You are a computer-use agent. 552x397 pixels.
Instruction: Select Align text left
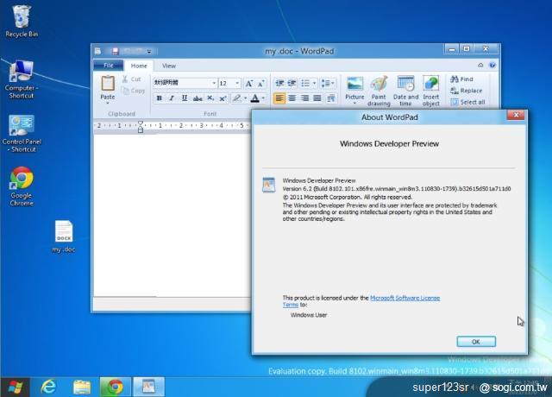279,98
